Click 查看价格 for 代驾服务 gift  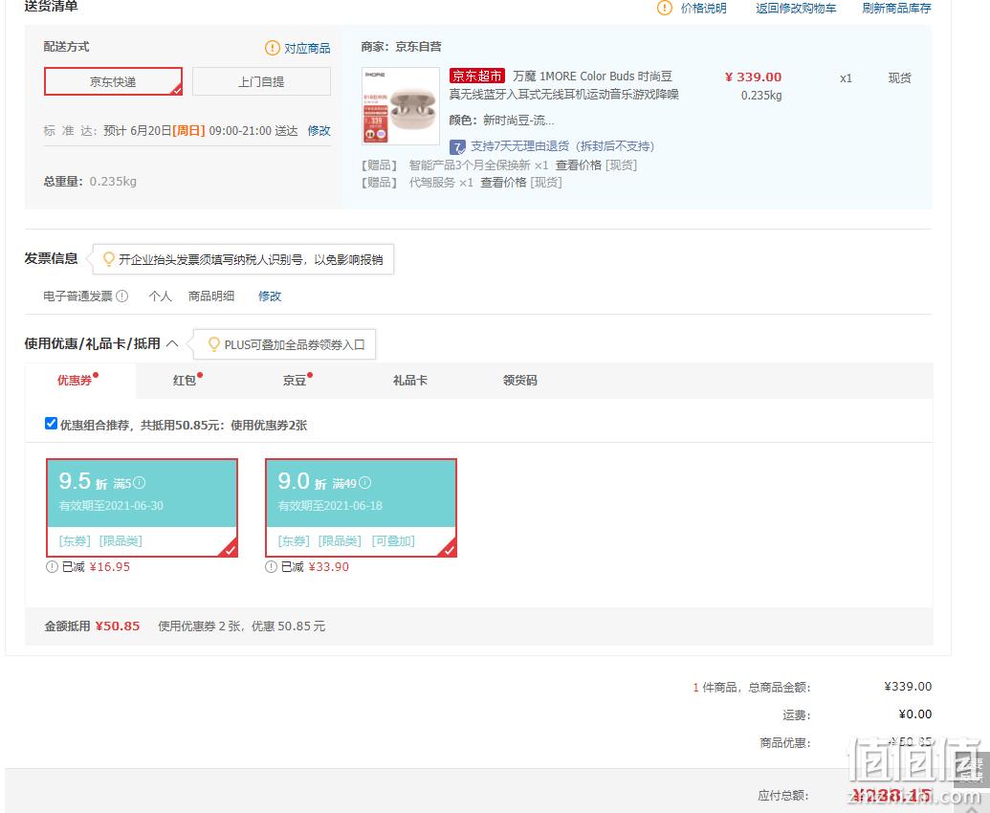tap(503, 183)
